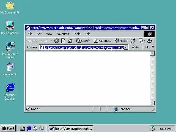The height and width of the screenshot is (132, 176).
Task: Click the Mail toolbar icon
Action: click(141, 41)
